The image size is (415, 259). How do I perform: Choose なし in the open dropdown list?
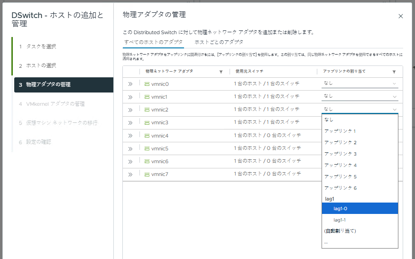coord(360,120)
